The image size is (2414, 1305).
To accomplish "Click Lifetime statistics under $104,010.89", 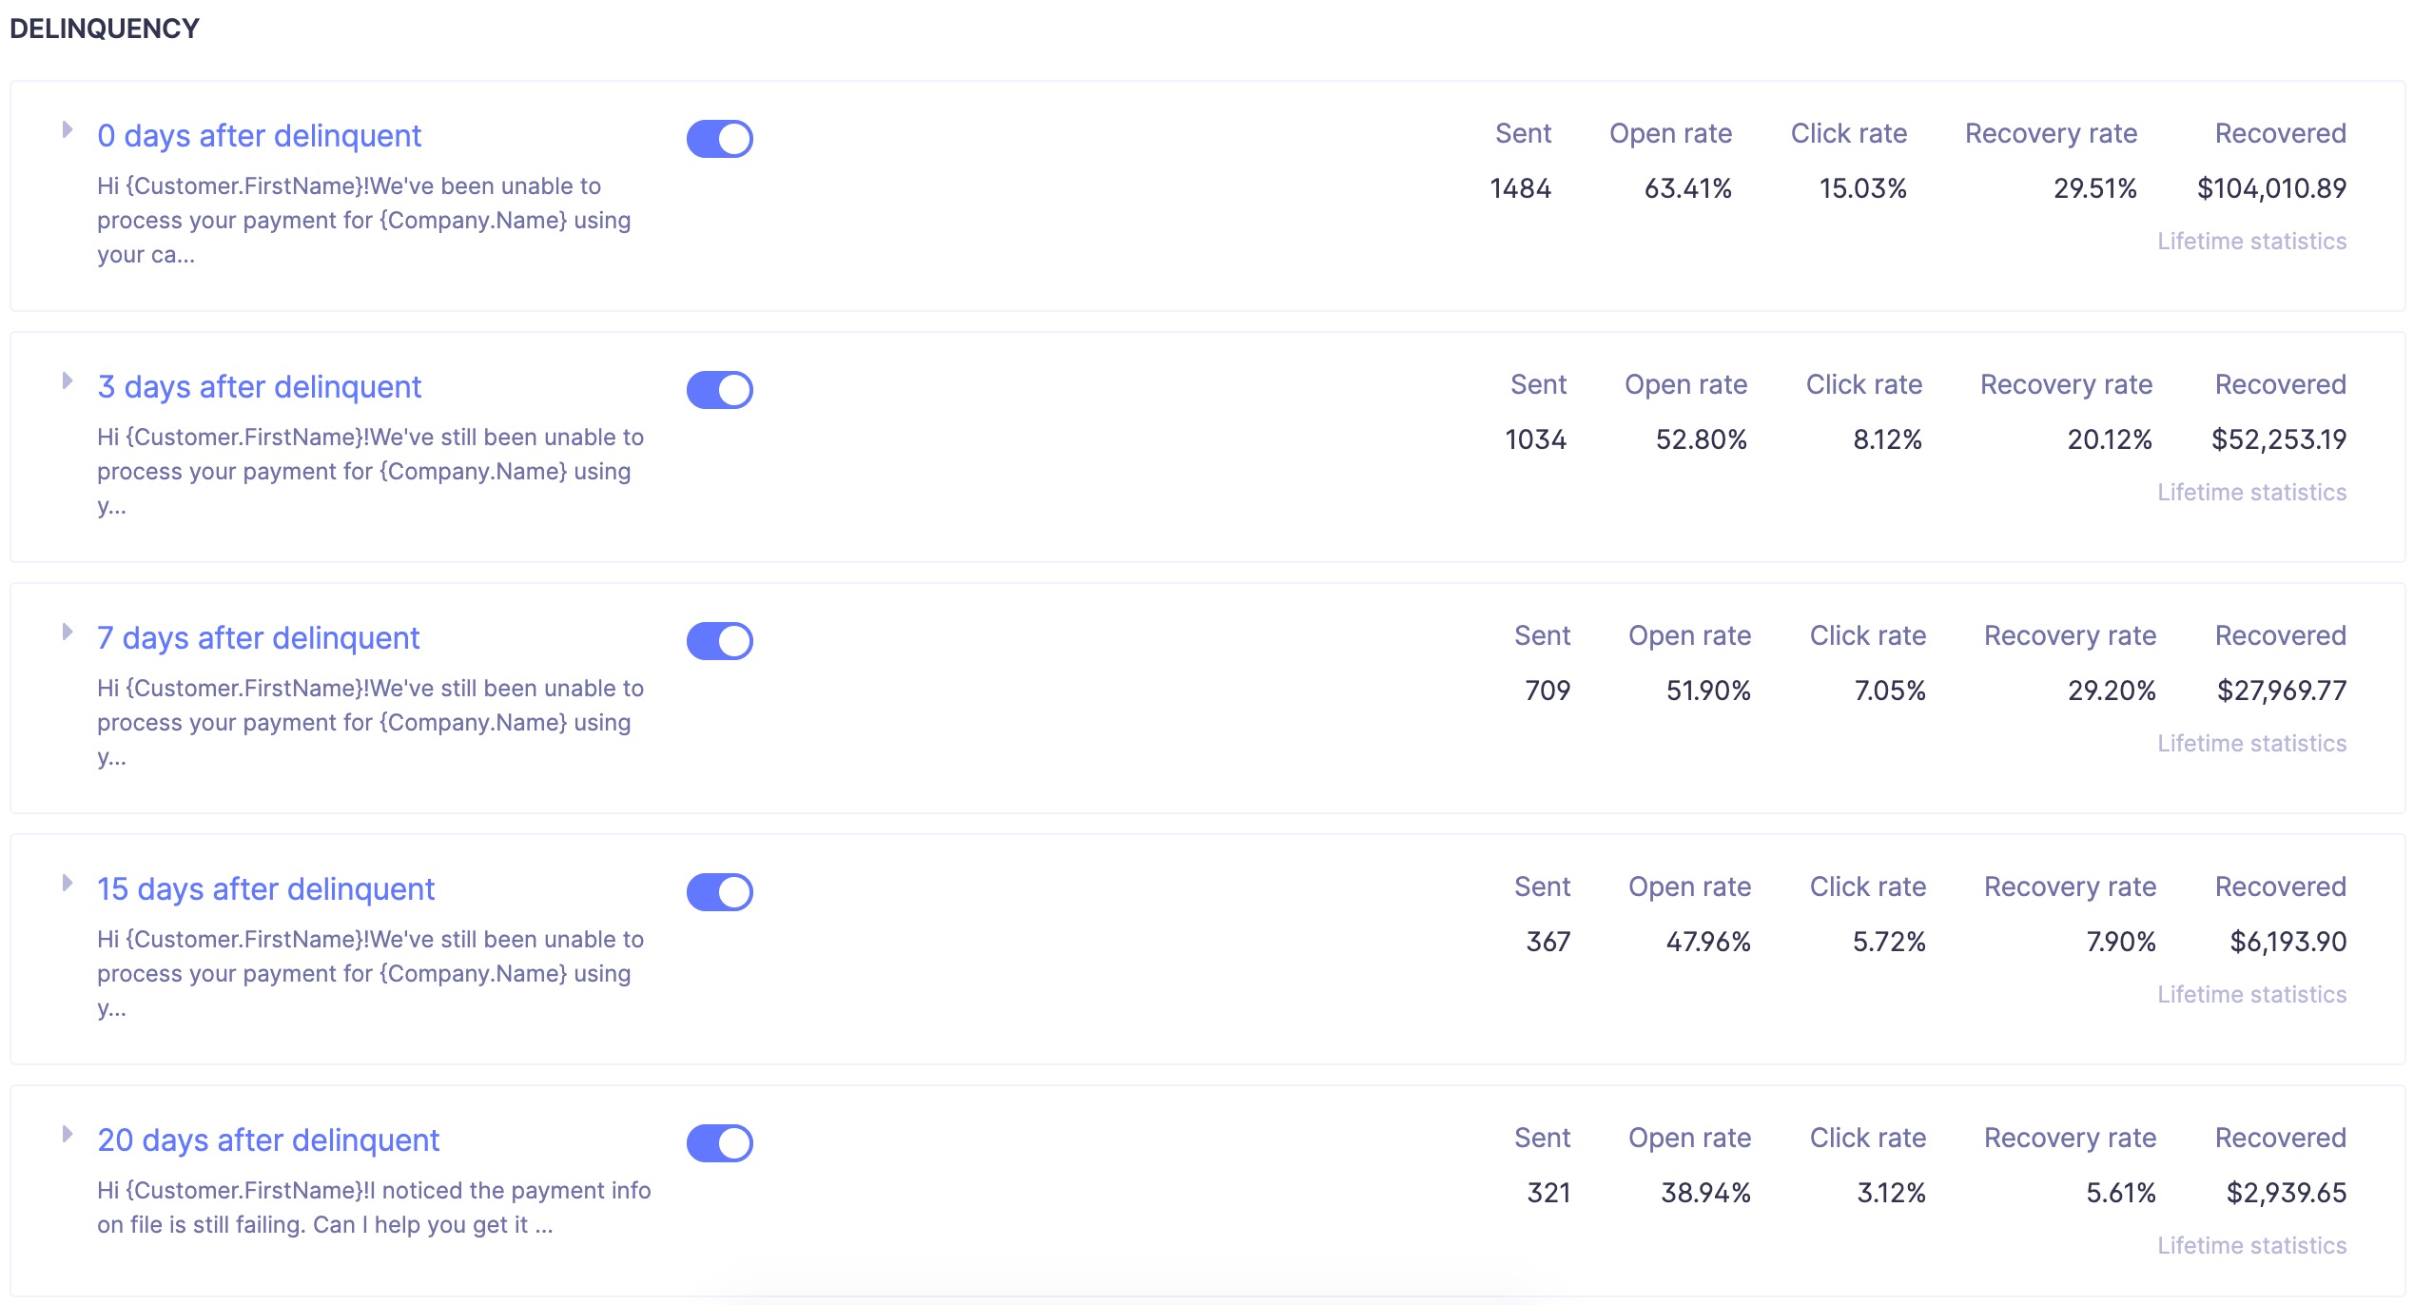I will [x=2250, y=242].
